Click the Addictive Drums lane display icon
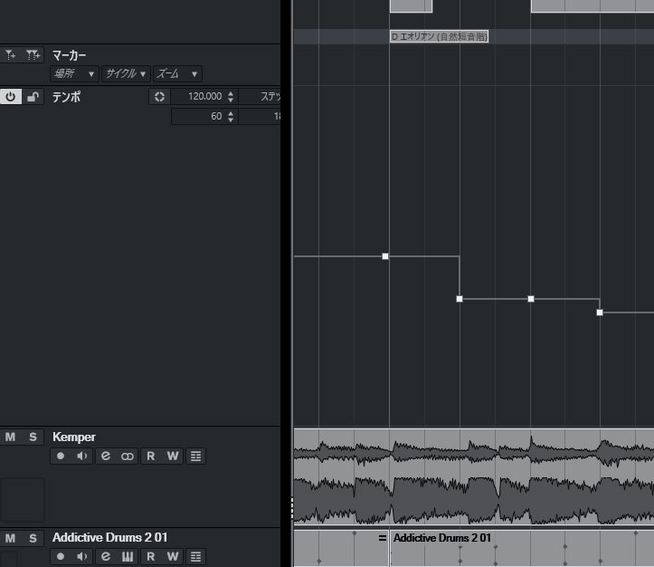The image size is (654, 567). point(195,556)
